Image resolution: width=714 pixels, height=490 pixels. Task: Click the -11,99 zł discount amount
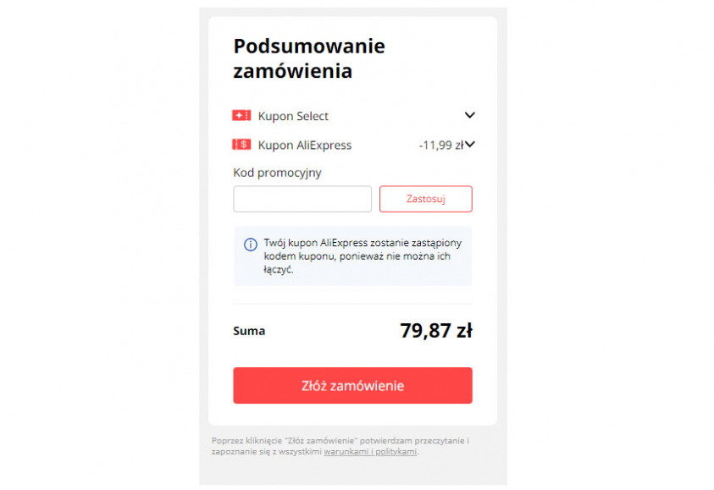[x=440, y=145]
